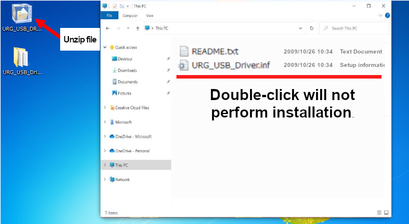
Task: Open the Quick Access Toolbar customize dropdown
Action: point(128,6)
